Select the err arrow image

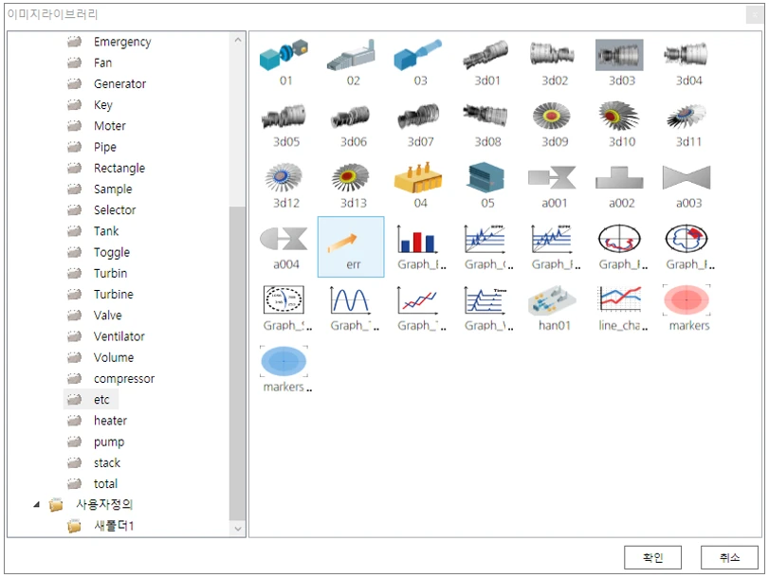pyautogui.click(x=351, y=246)
